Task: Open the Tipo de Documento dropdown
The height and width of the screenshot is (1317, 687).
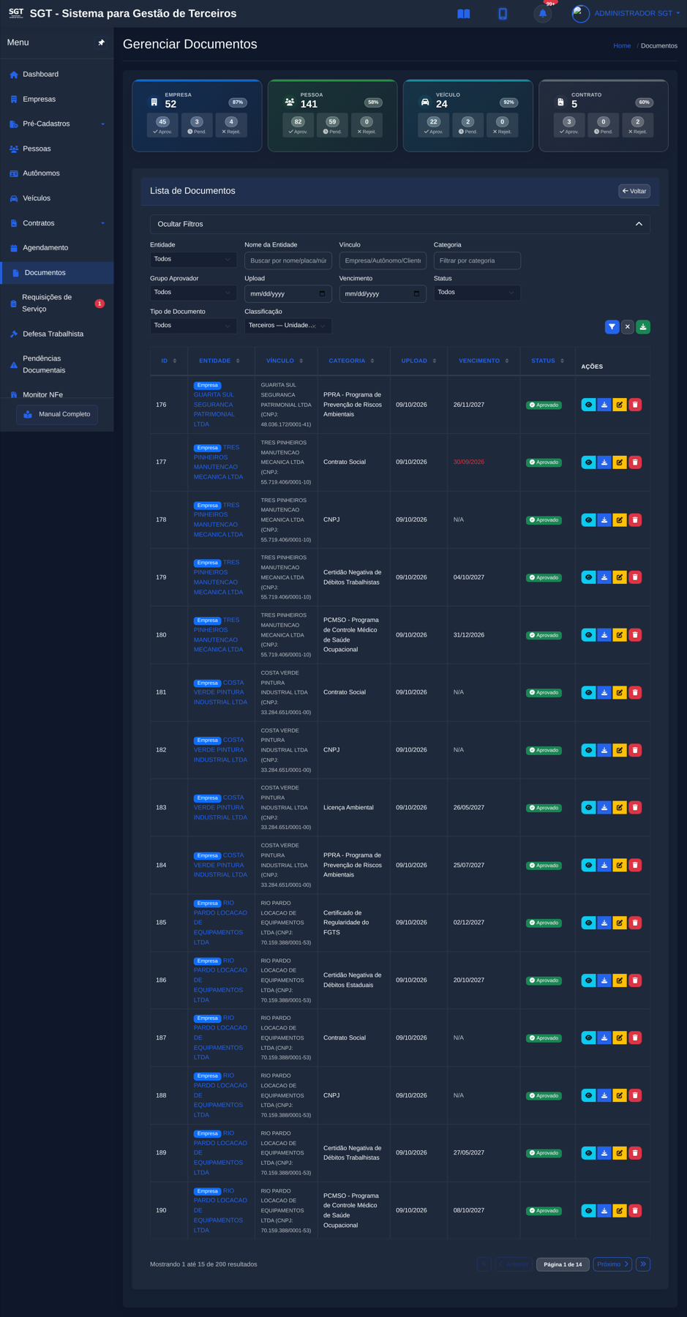Action: [193, 326]
